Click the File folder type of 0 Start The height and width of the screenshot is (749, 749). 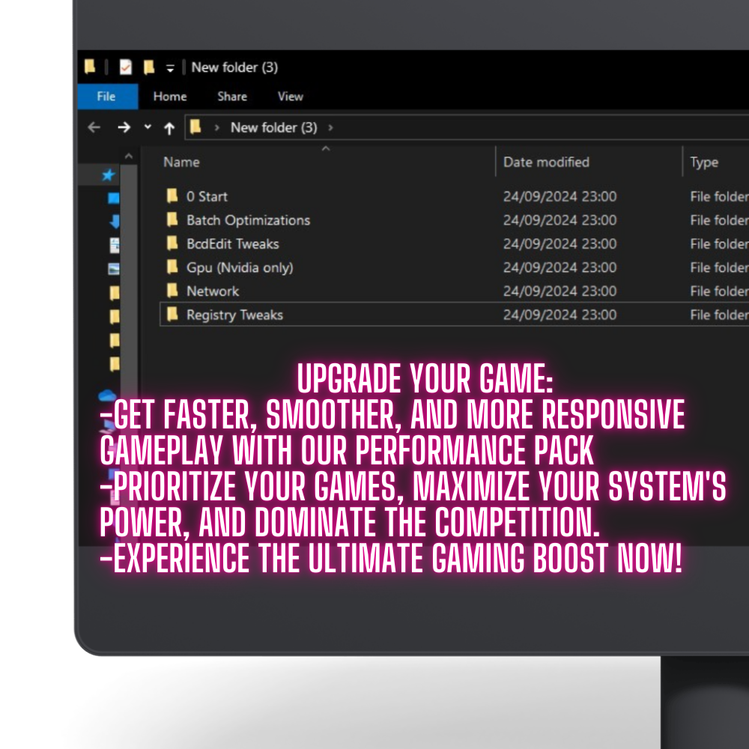(719, 196)
